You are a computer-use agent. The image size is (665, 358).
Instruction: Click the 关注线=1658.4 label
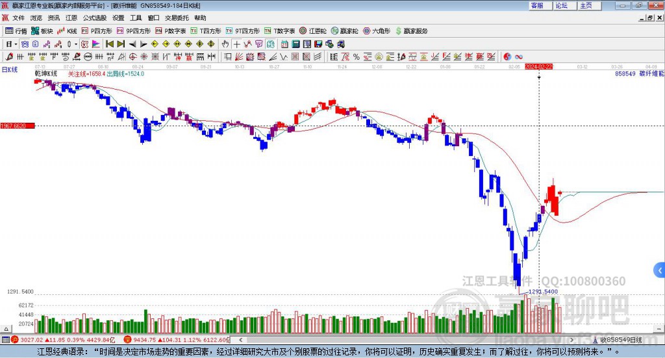click(x=86, y=74)
